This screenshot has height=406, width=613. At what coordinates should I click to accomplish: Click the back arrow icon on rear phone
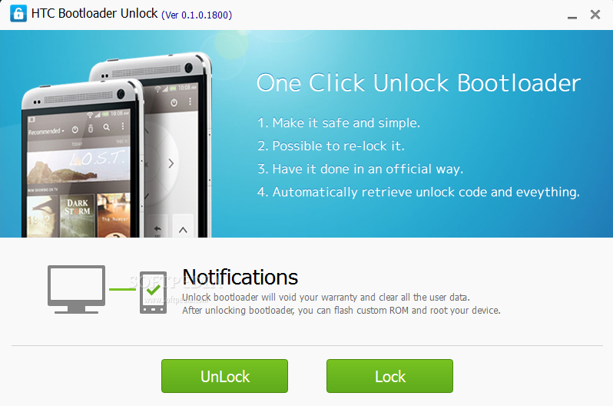157,229
